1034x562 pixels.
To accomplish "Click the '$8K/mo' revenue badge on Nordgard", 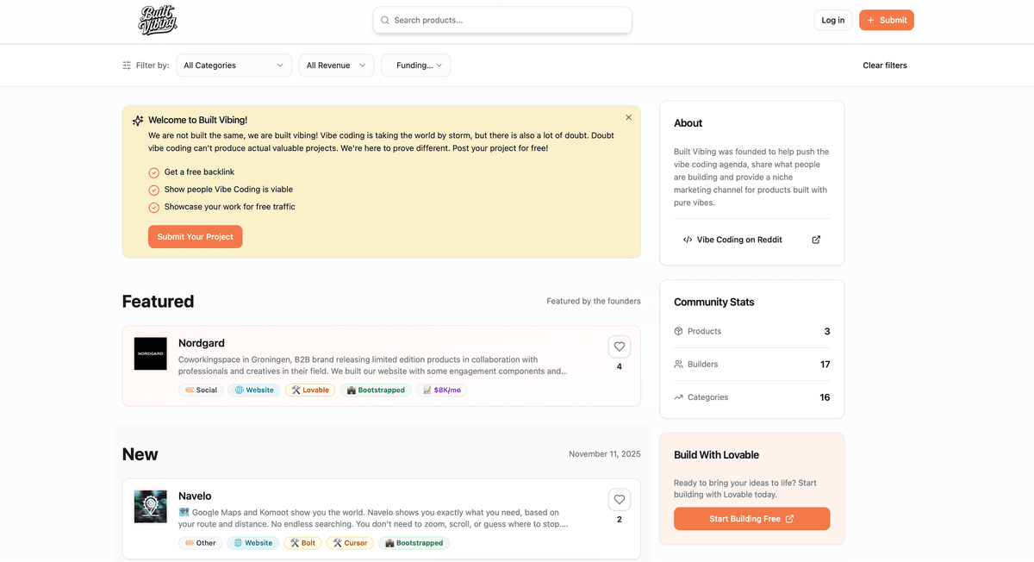I will (441, 390).
